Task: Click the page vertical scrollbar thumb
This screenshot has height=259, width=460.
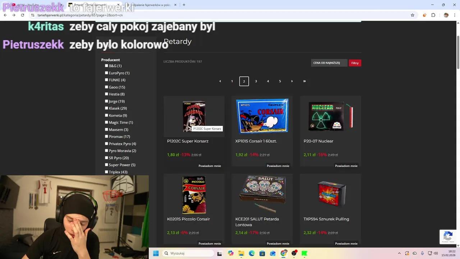Action: (x=458, y=53)
